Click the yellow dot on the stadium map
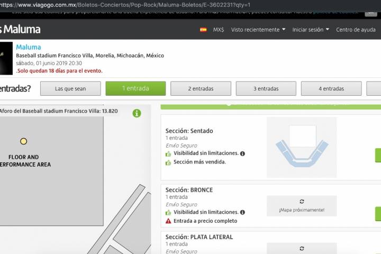 (23, 141)
